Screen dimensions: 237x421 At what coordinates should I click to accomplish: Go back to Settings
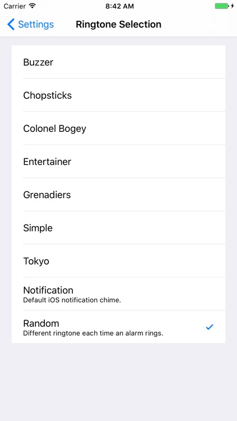click(30, 25)
